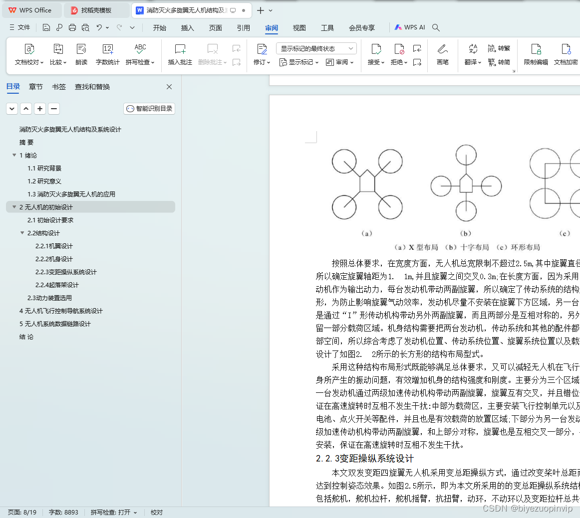Viewport: 580px width, 518px height.
Task: Click the 字数: 8893 status entry
Action: click(x=63, y=512)
